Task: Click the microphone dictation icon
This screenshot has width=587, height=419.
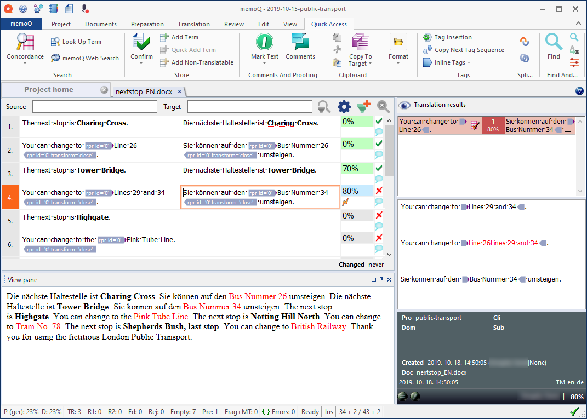Action: [85, 8]
